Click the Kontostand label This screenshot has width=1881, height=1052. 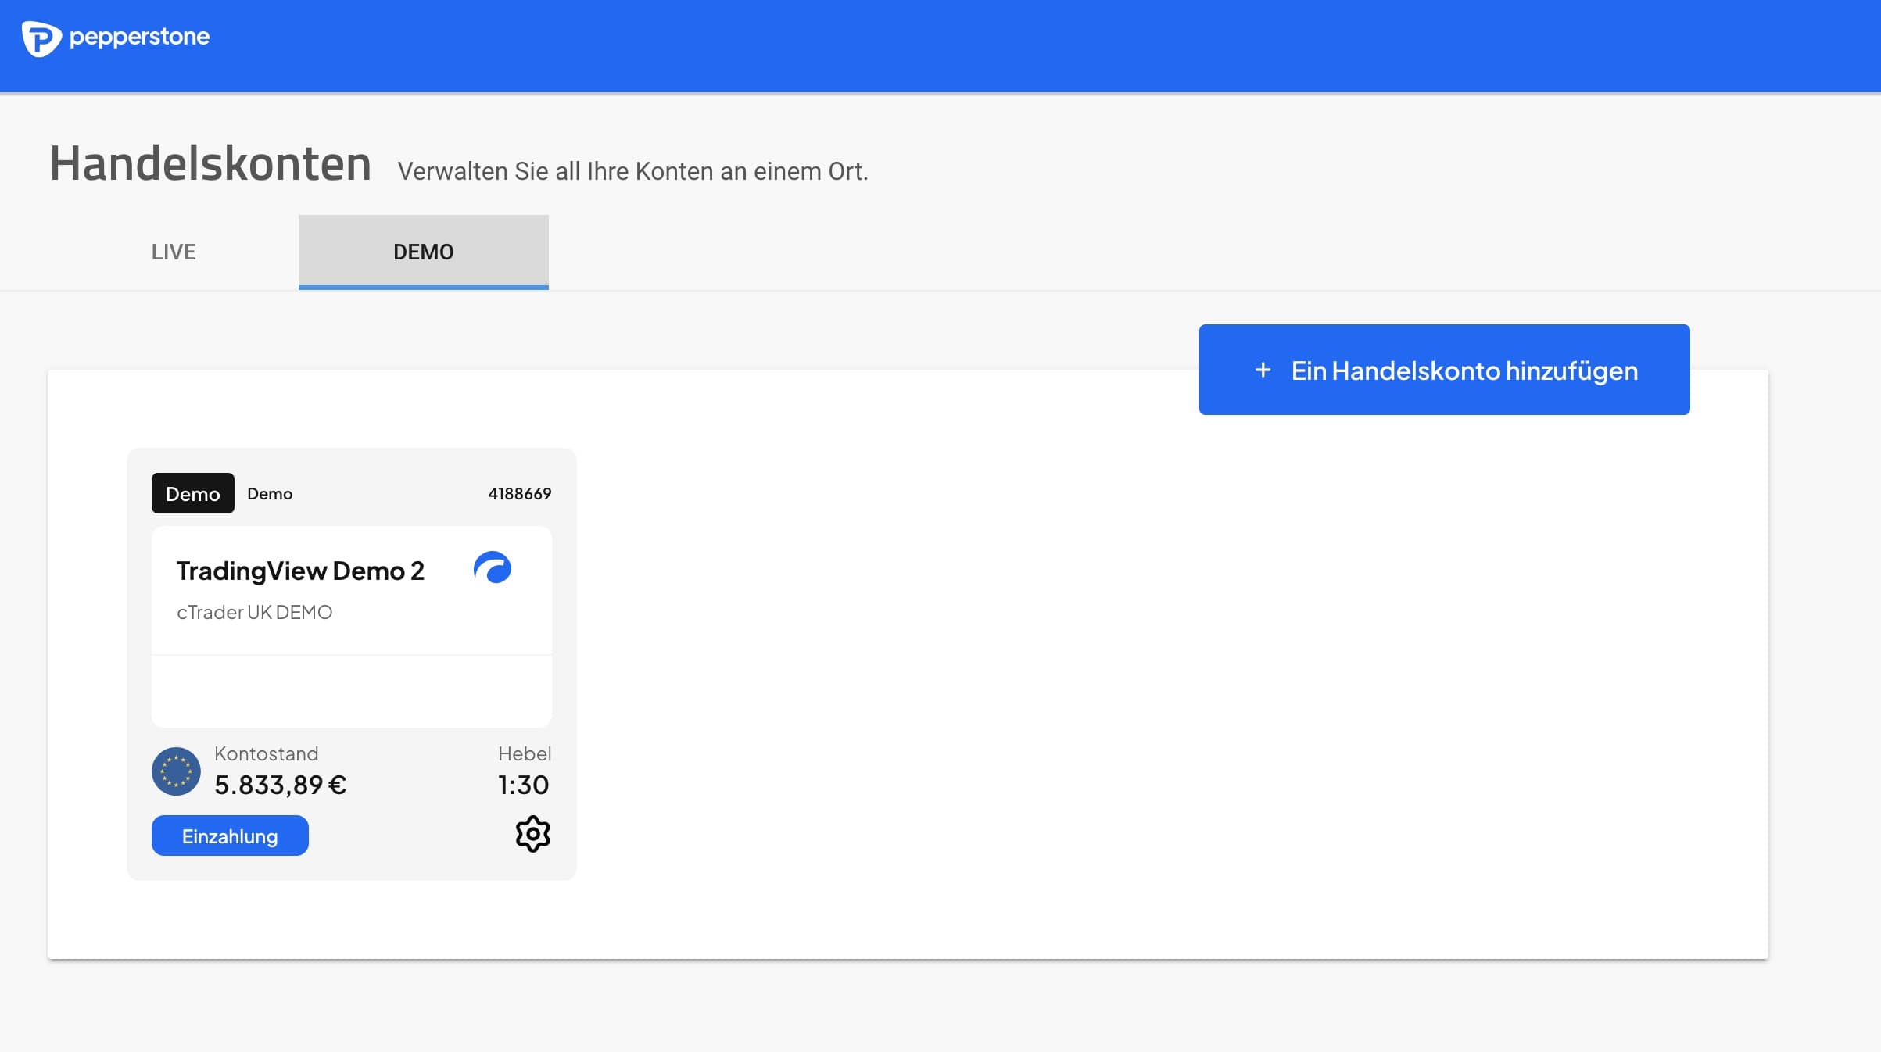[x=267, y=753]
